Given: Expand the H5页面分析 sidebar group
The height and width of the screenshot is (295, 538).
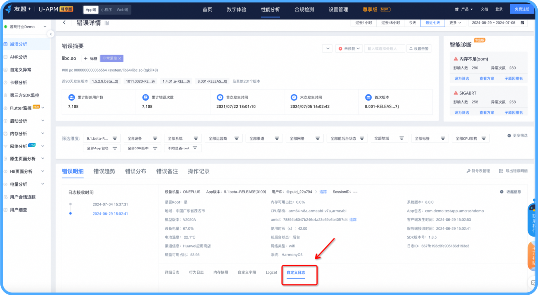Looking at the screenshot, I should 43,171.
